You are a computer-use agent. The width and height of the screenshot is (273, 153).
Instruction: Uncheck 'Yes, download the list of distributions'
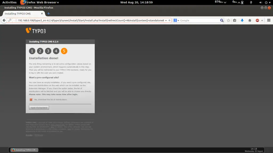(x=31, y=100)
